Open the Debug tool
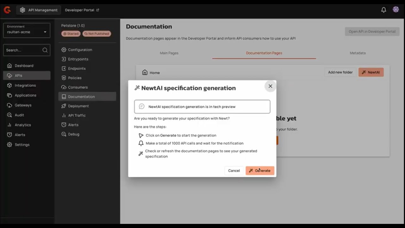 (x=74, y=134)
